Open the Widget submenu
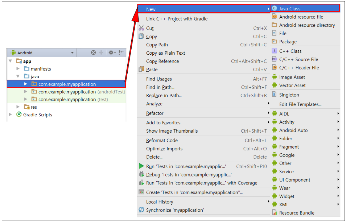The image size is (347, 222). (x=305, y=196)
